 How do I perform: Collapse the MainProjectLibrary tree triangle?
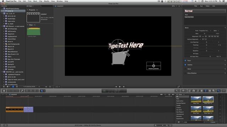click(2, 8)
